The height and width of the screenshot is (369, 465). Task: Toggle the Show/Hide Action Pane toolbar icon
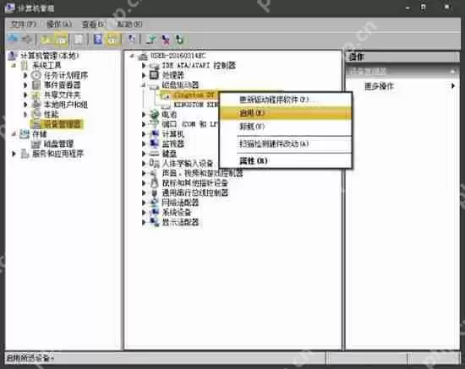pyautogui.click(x=113, y=40)
